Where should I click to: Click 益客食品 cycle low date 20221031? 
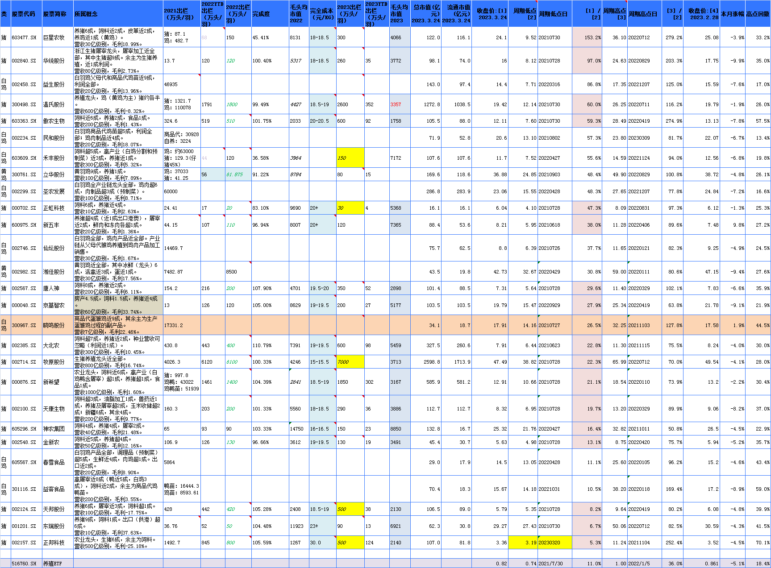click(x=554, y=489)
